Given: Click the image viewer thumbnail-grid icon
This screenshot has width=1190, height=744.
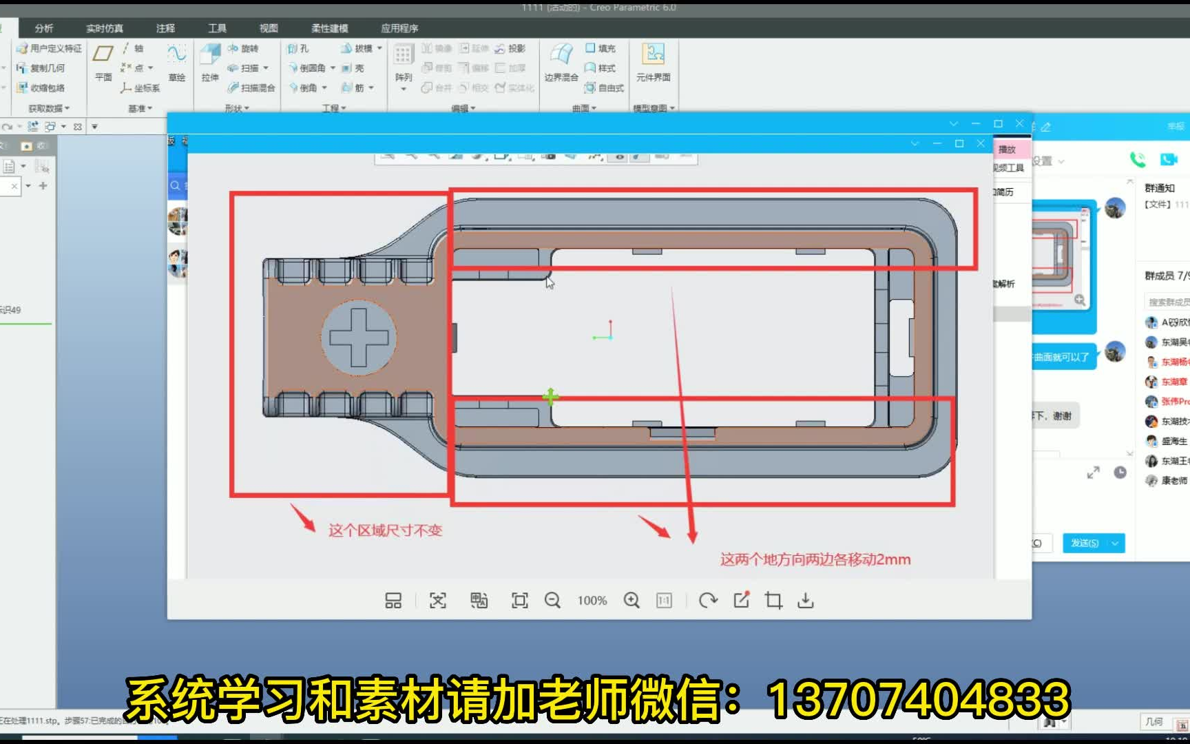Looking at the screenshot, I should [393, 601].
